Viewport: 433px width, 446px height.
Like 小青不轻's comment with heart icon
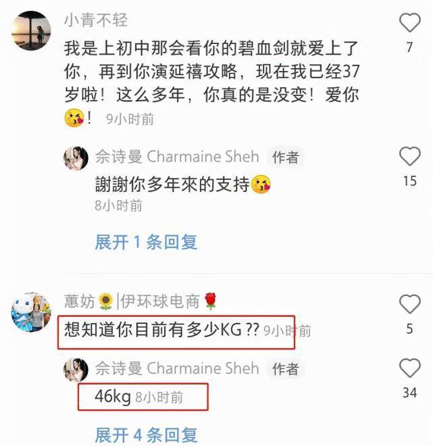(409, 22)
